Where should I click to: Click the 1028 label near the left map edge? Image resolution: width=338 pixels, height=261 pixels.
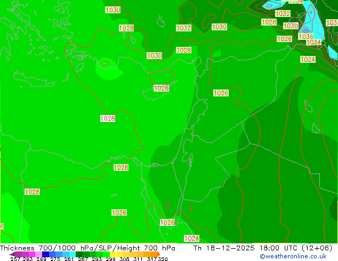tap(33, 192)
